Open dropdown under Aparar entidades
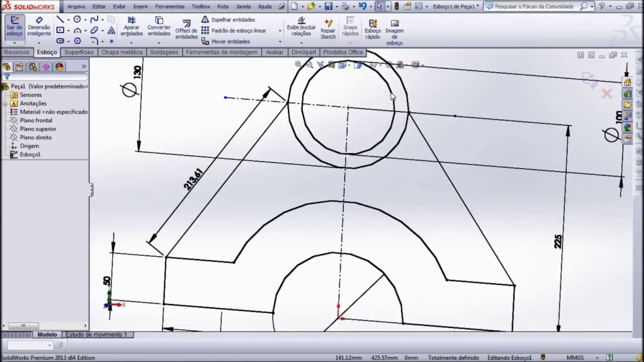Screen dimensions: 644x362 click(131, 43)
